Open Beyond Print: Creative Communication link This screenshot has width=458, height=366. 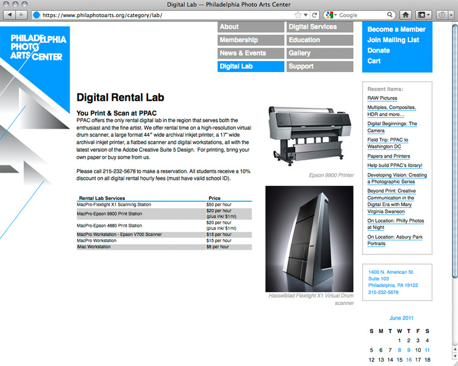tap(392, 201)
